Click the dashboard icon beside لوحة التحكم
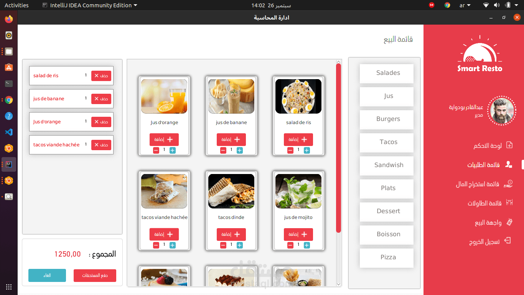The image size is (524, 295). tap(509, 145)
